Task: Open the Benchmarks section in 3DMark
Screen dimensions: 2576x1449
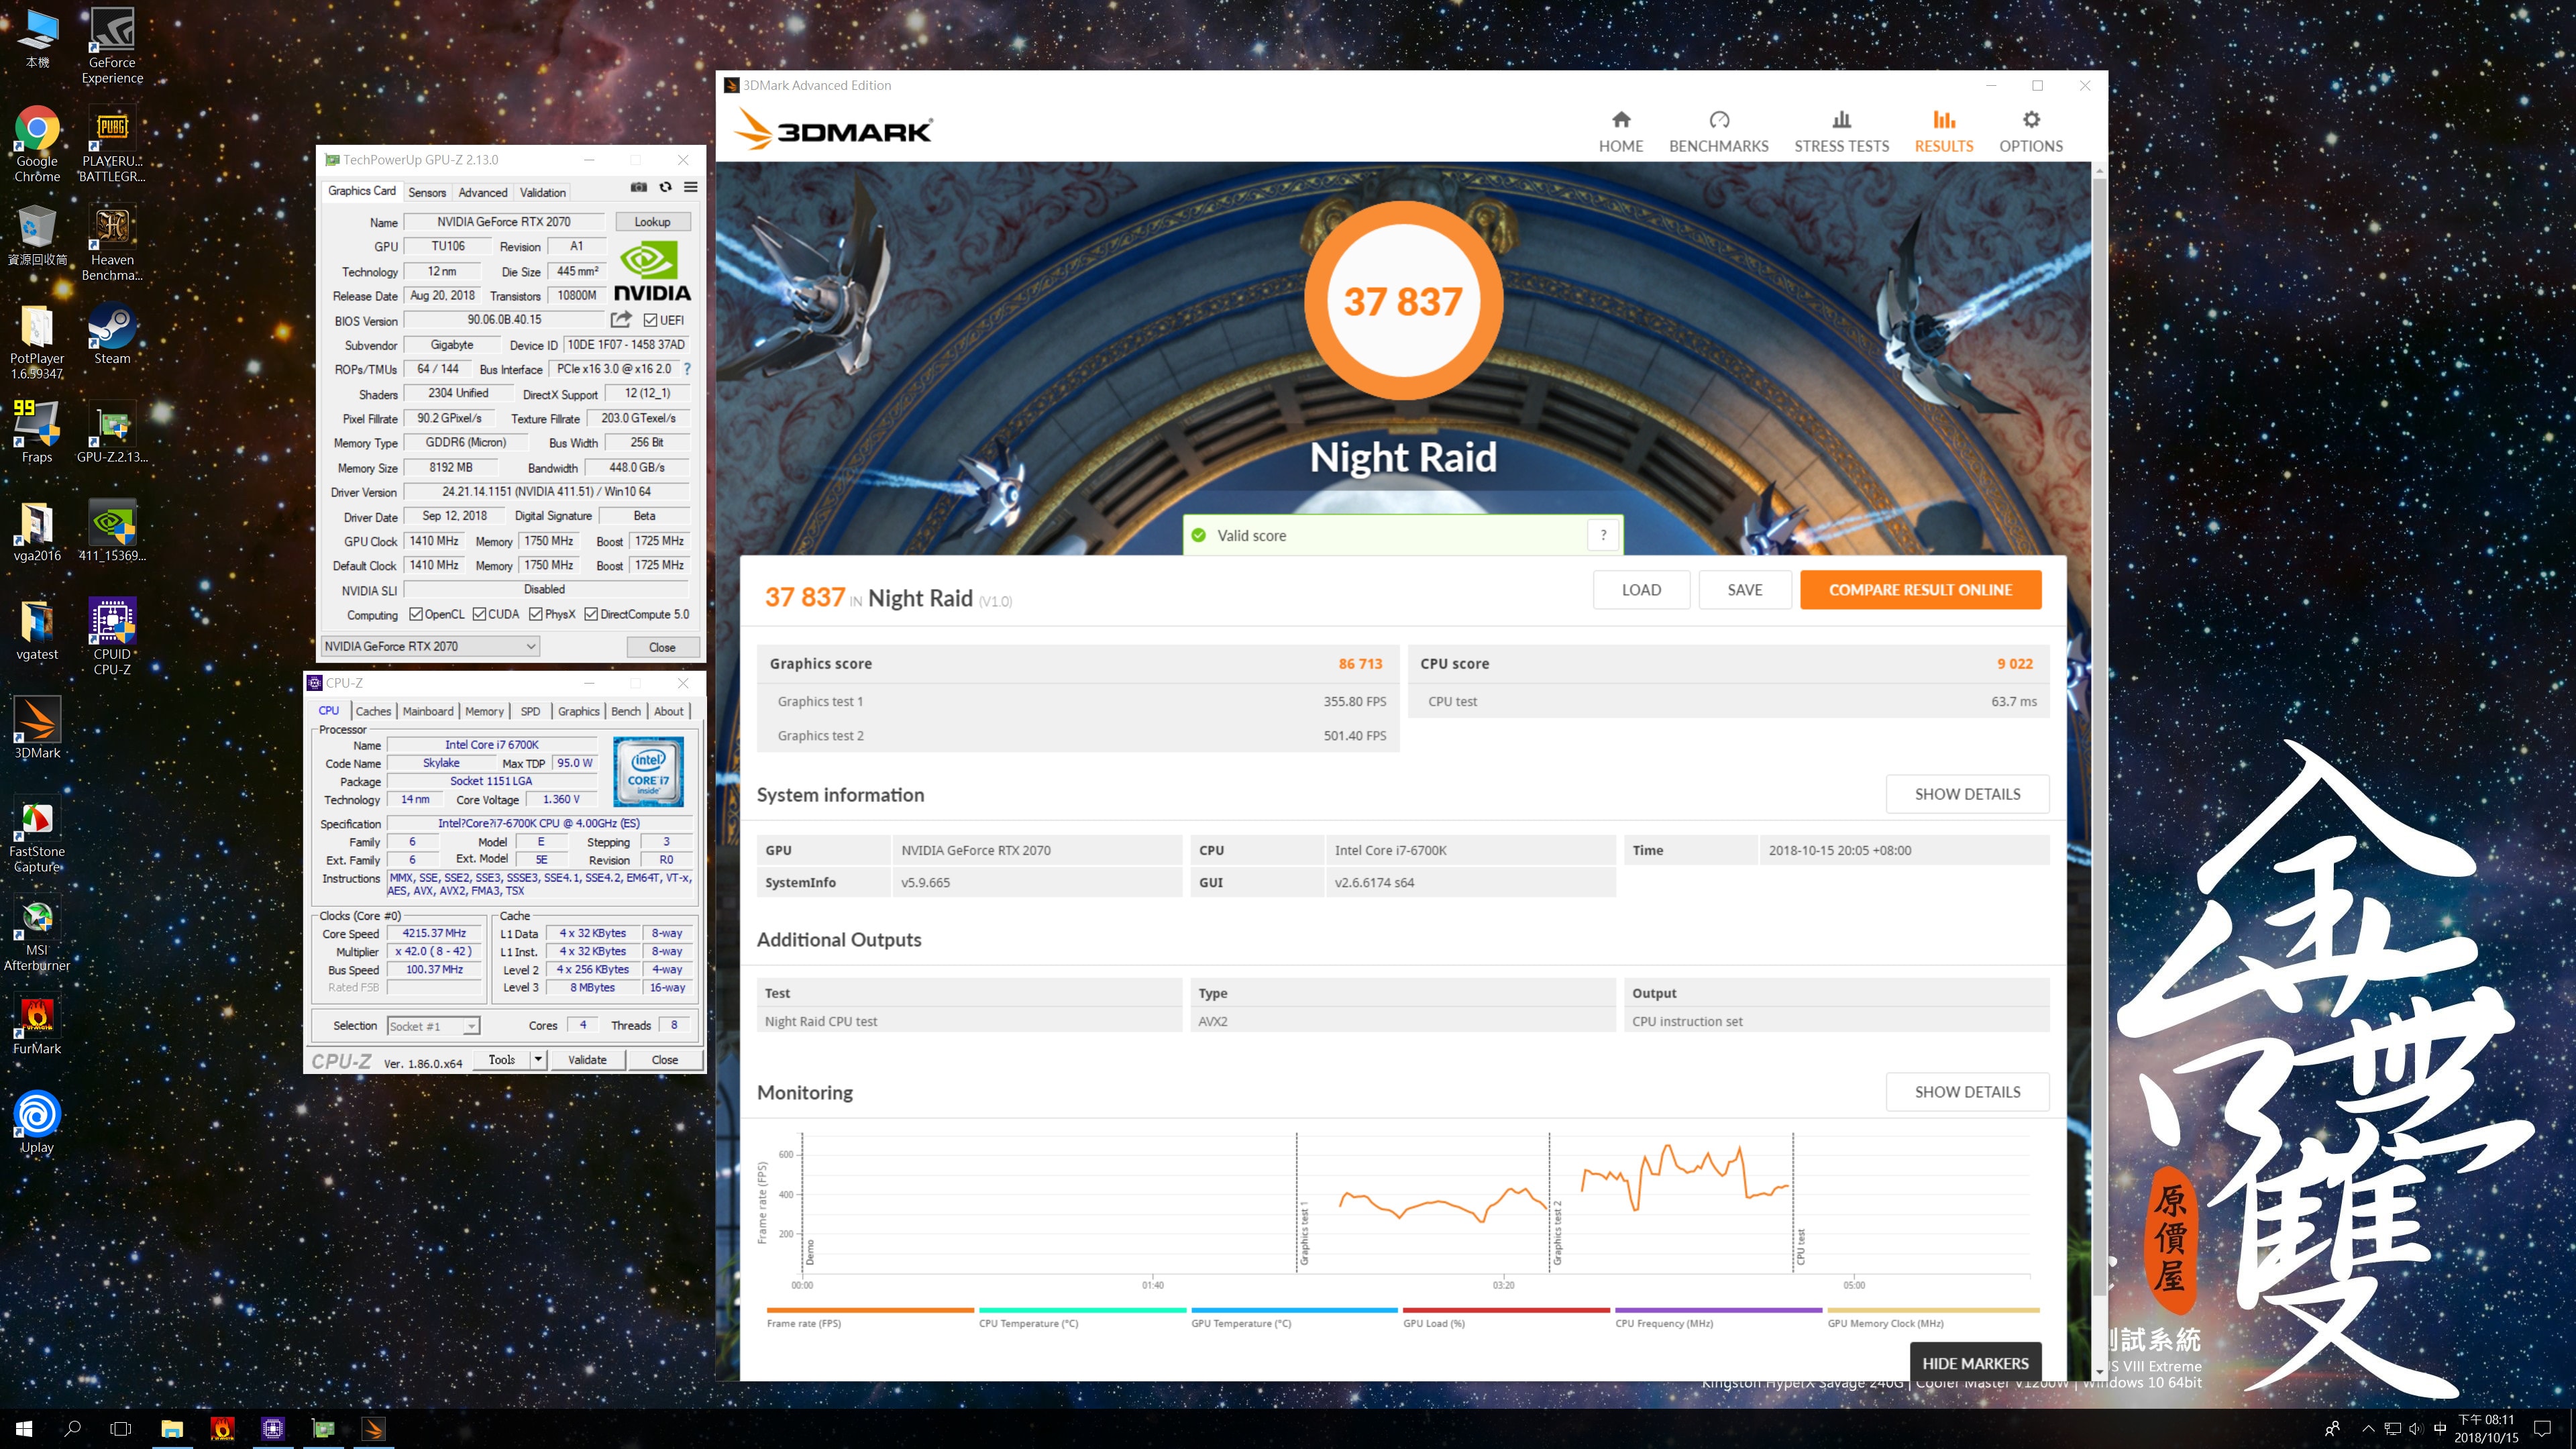Action: pos(1718,132)
